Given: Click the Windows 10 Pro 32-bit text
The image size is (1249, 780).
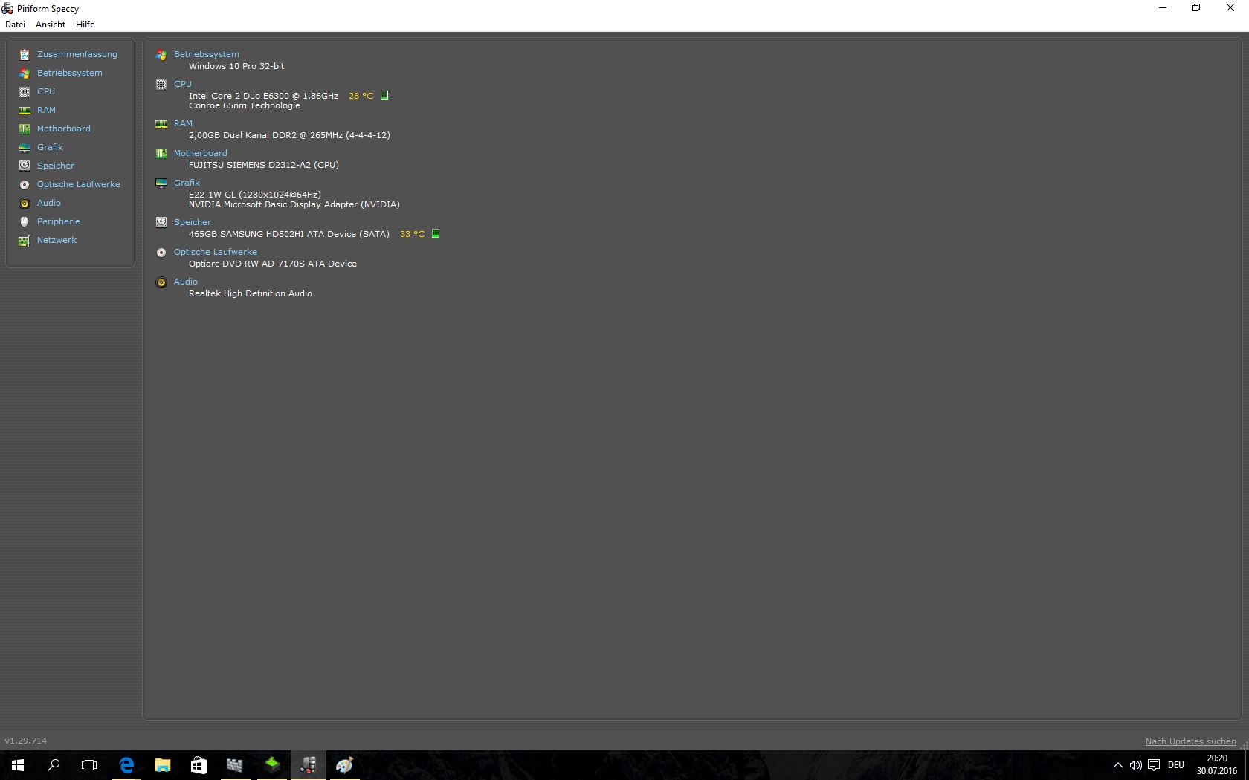Looking at the screenshot, I should 236,66.
